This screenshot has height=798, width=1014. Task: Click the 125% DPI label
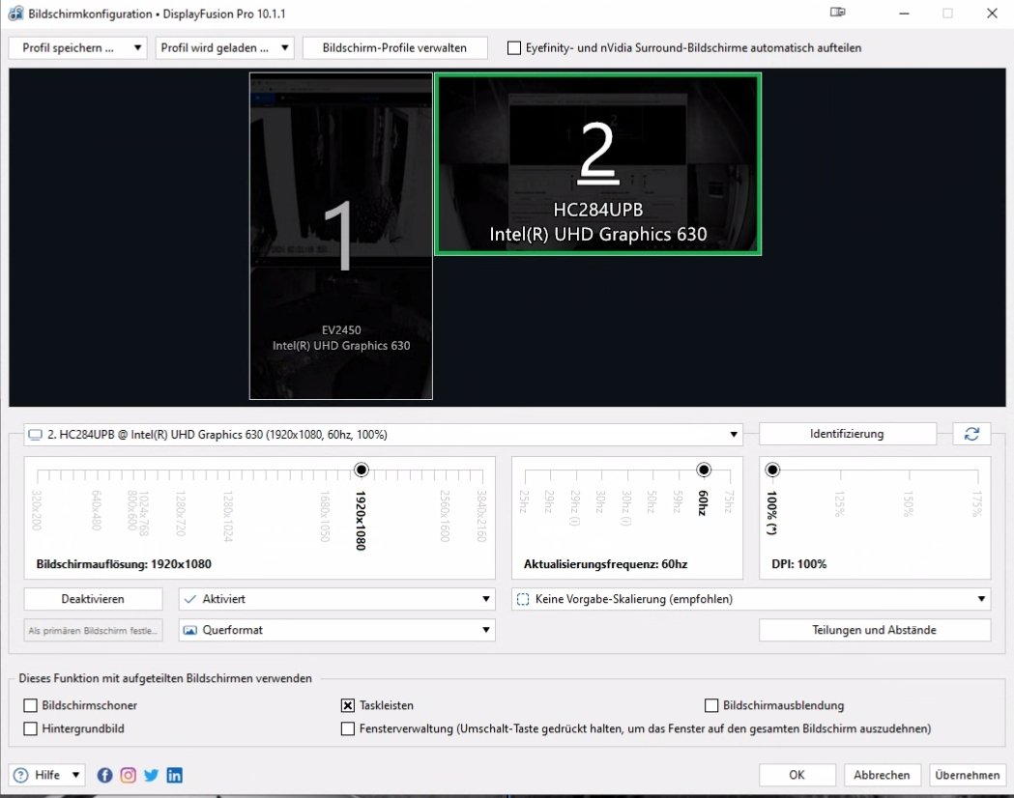coord(840,504)
